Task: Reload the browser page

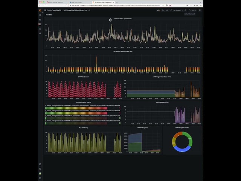Action: click(46, 5)
